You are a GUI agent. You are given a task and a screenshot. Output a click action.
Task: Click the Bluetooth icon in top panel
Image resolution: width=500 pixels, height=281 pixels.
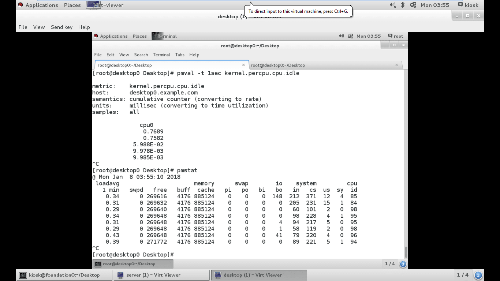coord(403,5)
